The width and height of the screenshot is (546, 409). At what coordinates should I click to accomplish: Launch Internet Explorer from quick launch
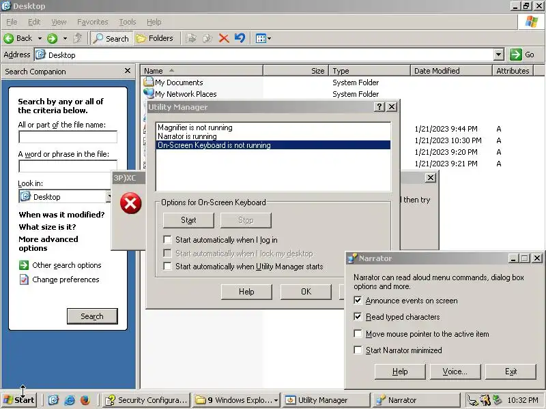70,400
